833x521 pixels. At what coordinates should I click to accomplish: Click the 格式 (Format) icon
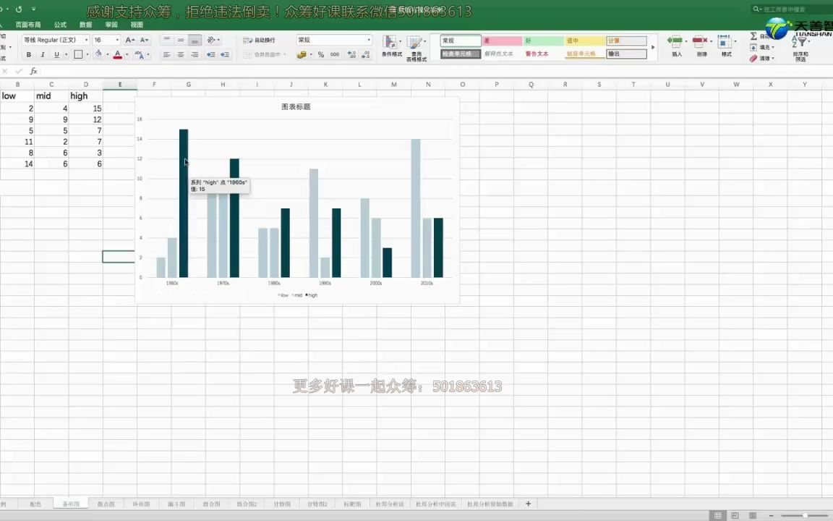pos(725,45)
